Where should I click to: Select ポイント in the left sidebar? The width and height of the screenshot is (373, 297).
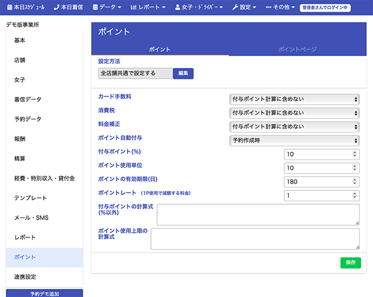45,257
